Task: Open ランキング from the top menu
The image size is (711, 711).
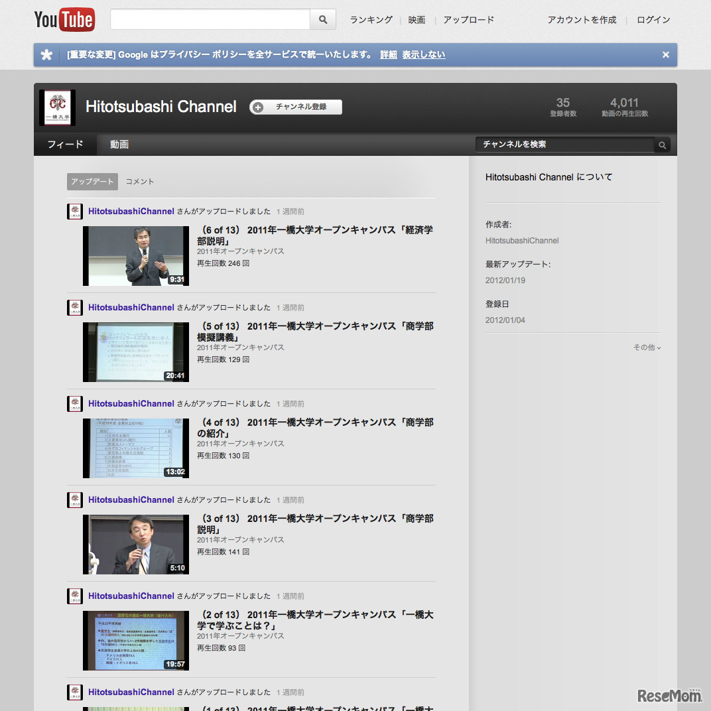Action: click(x=370, y=20)
